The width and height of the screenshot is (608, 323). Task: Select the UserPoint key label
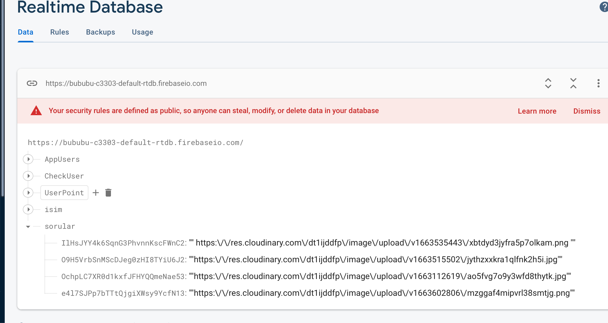coord(64,193)
